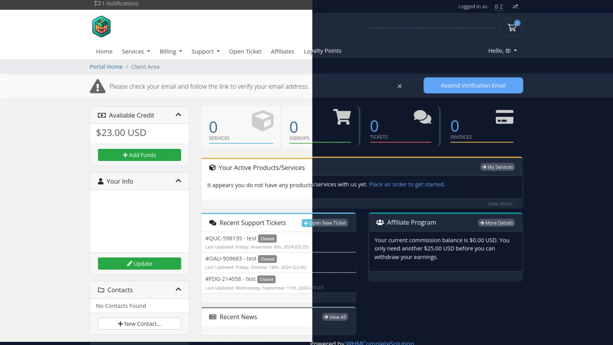Open the Services stat box tile
Image resolution: width=613 pixels, height=345 pixels.
pyautogui.click(x=241, y=127)
